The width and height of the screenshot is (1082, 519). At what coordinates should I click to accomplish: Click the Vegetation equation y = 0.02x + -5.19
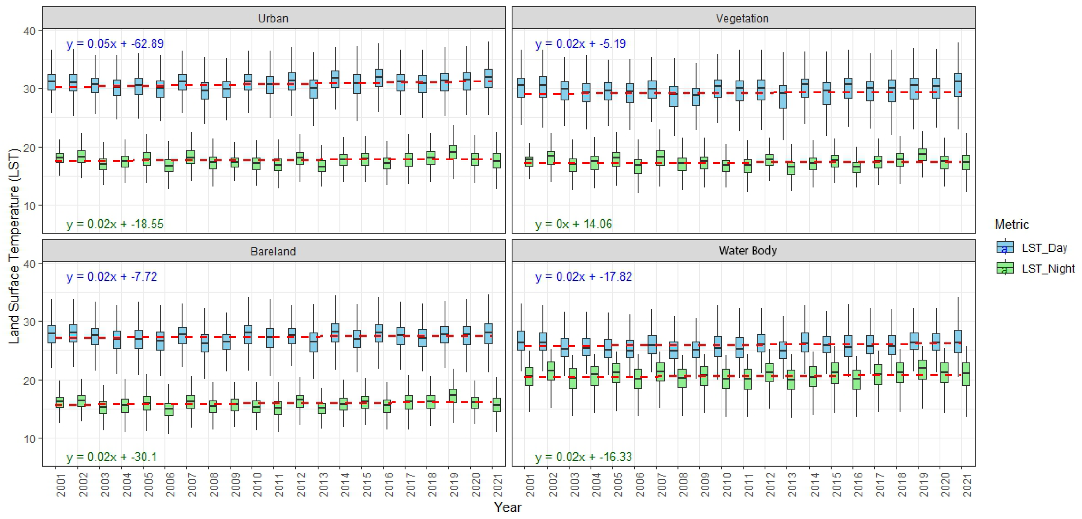(580, 44)
